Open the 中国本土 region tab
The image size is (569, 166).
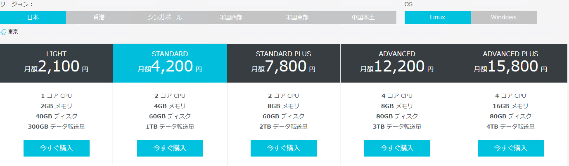pyautogui.click(x=363, y=18)
